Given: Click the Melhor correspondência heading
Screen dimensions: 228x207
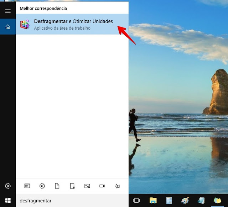Looking at the screenshot, I should pos(43,9).
